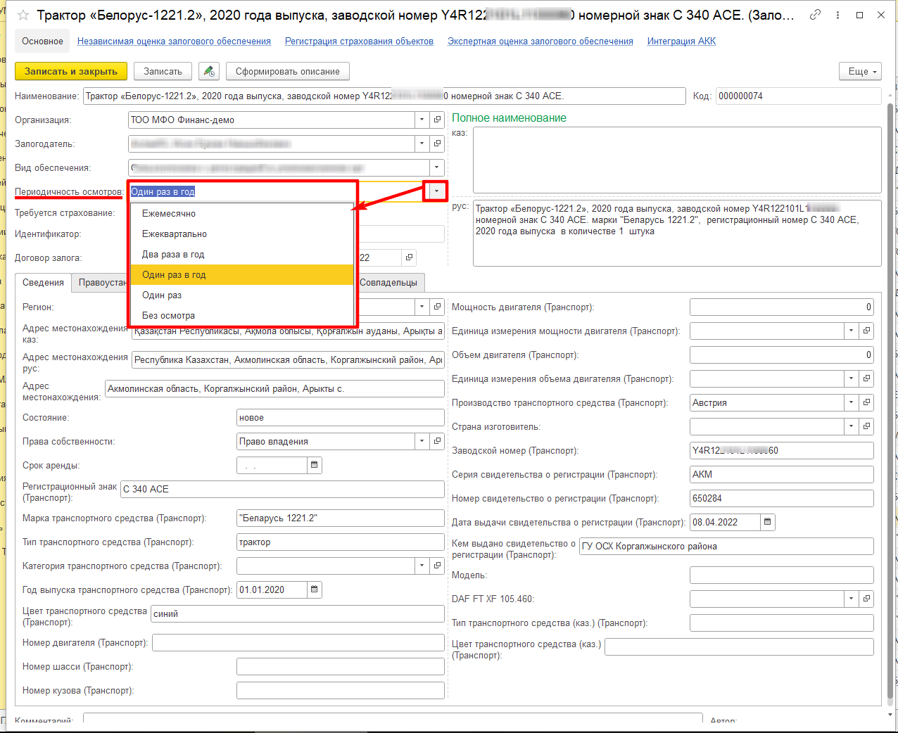Open Независимая оценка залогового обеспечения link
The height and width of the screenshot is (733, 898).
tap(174, 42)
